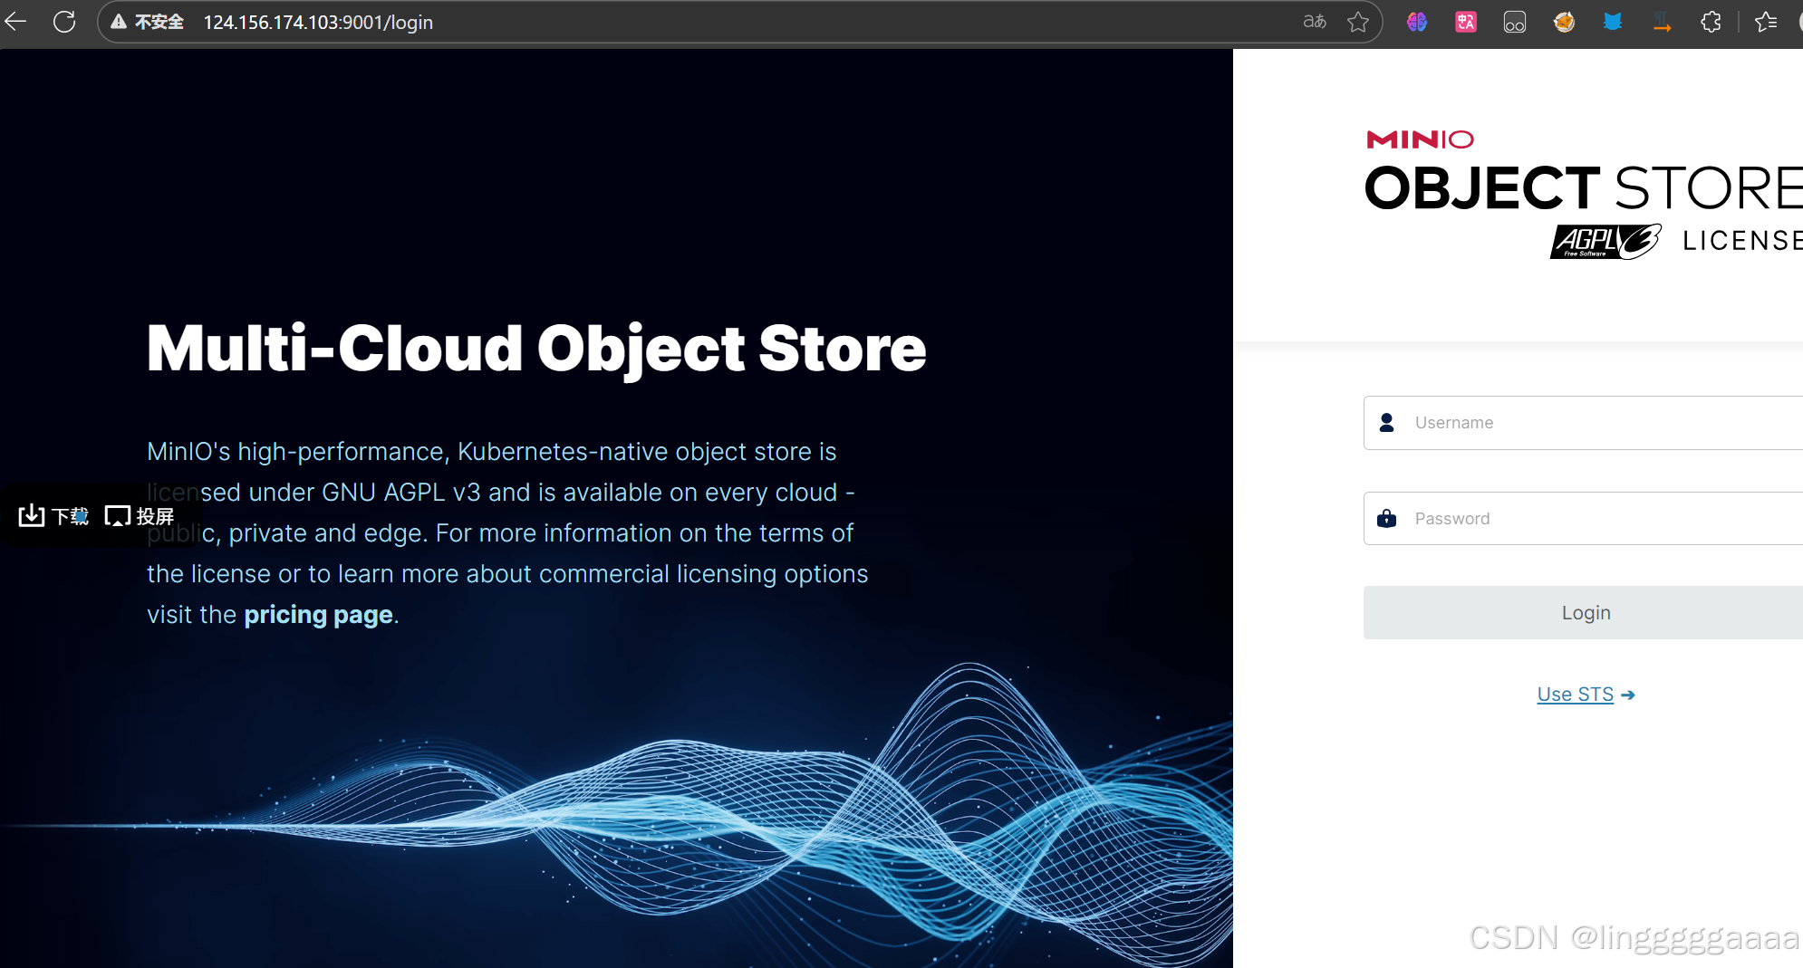Open the orange round extension icon
This screenshot has width=1803, height=968.
[1564, 22]
